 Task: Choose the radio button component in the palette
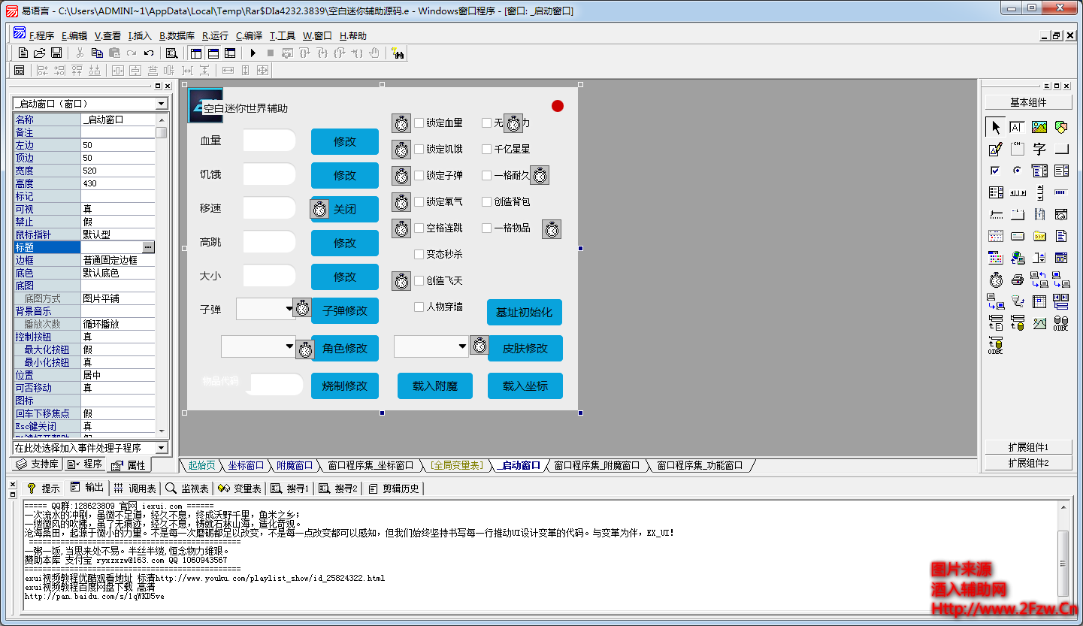coord(1018,171)
